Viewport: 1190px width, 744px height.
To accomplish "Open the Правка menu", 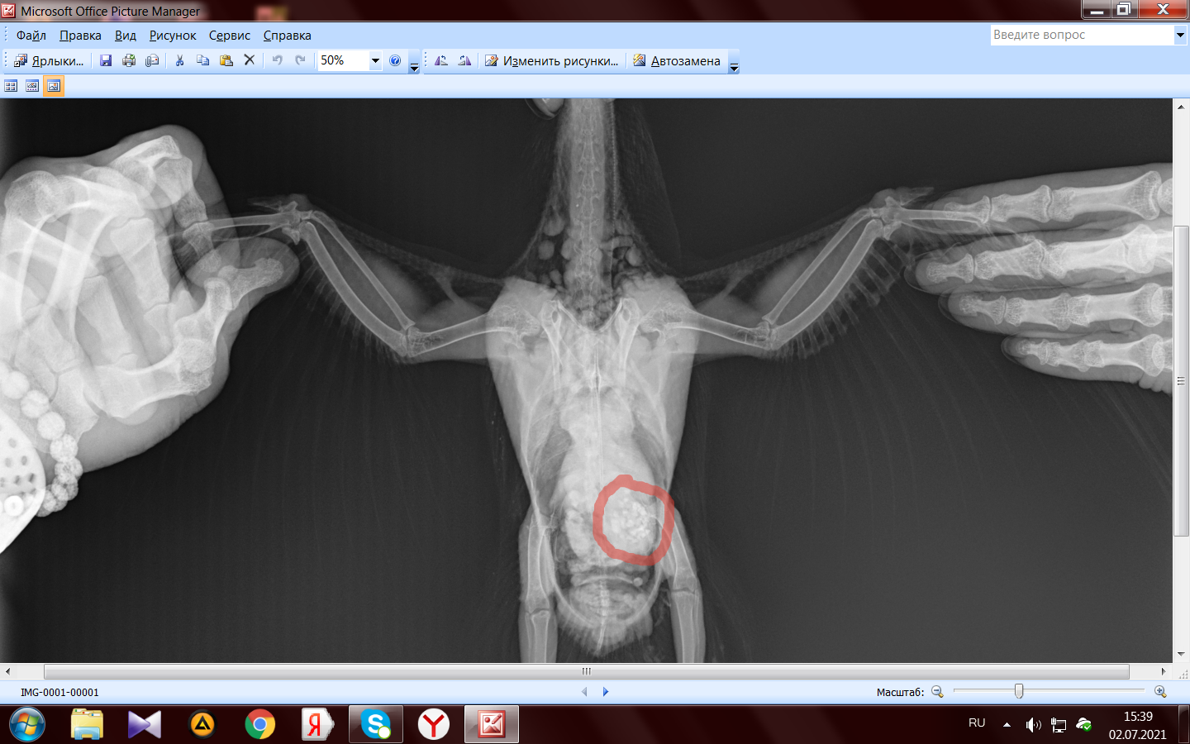I will tap(80, 36).
